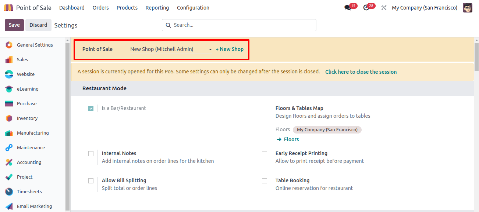The image size is (479, 212).
Task: Click the Point of Sale app title
Action: pos(34,8)
